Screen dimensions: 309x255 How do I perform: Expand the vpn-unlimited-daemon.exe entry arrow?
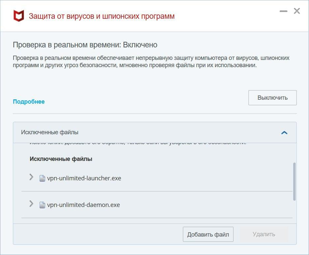click(x=31, y=204)
